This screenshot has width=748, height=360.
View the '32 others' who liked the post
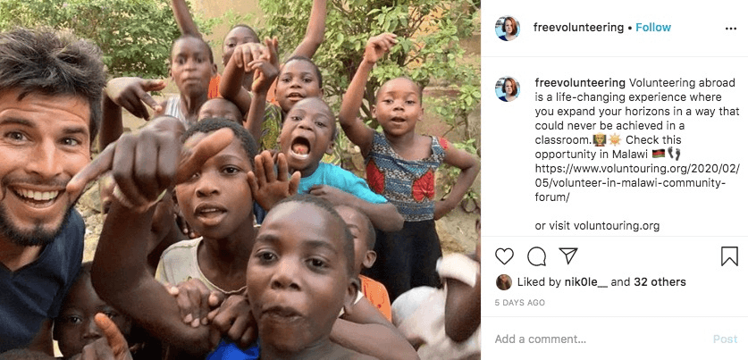660,282
